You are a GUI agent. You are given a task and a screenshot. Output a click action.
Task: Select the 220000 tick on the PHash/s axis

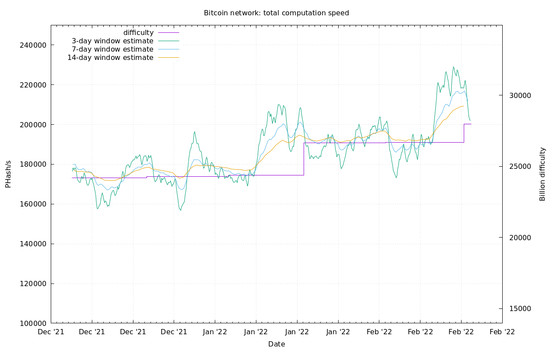point(34,85)
